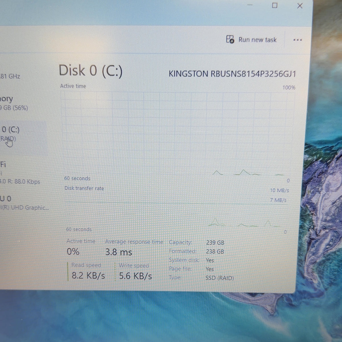Click the KINGSTON RBUSNS8154P3256GJ1 model name
Viewport: 342px width, 342px height.
232,74
